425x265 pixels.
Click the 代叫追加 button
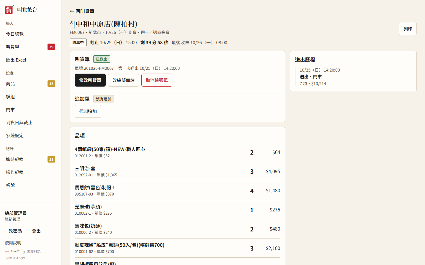88,111
